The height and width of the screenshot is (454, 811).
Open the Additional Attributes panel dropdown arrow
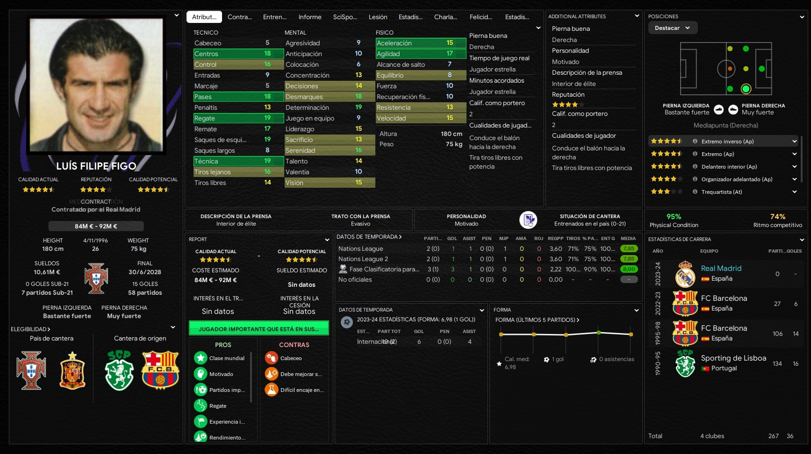click(637, 16)
